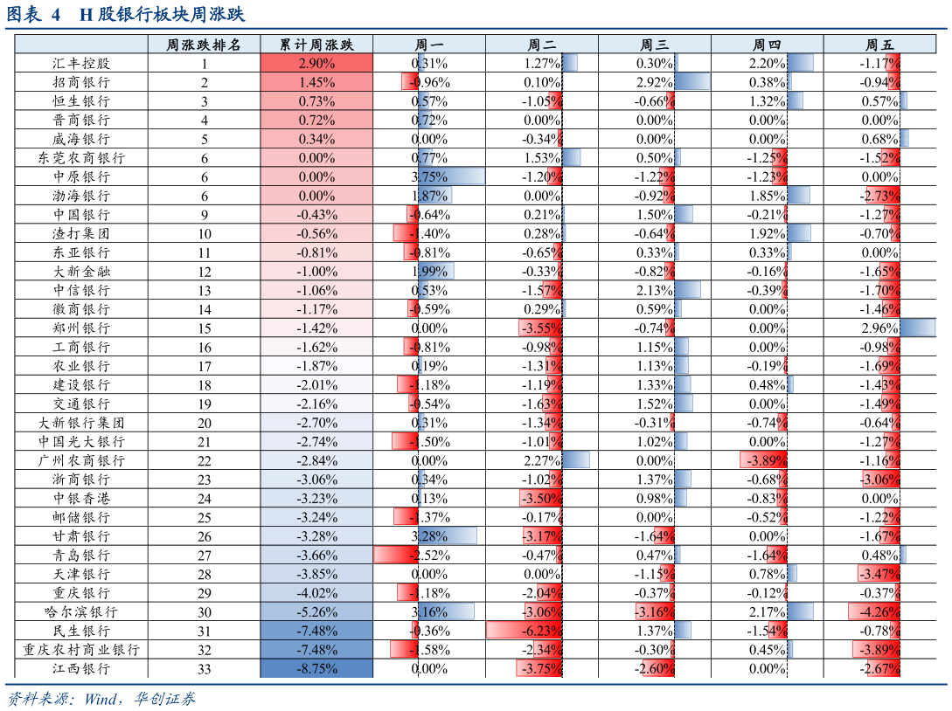952x711 pixels.
Task: Click the -5.26% cumulative cell
Action: (x=316, y=611)
